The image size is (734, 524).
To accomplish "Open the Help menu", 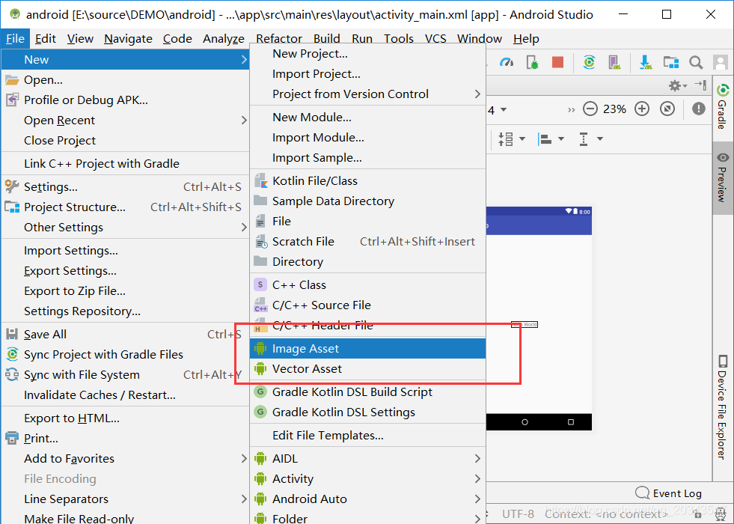I will (x=526, y=38).
